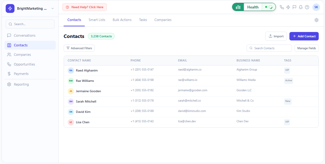Open the notifications bell

pyautogui.click(x=301, y=7)
